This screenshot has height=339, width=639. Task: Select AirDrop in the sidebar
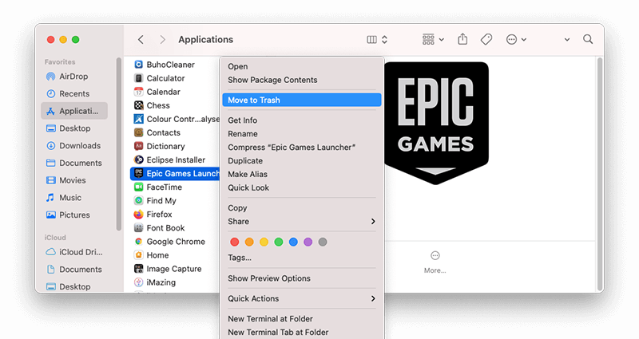tap(74, 77)
